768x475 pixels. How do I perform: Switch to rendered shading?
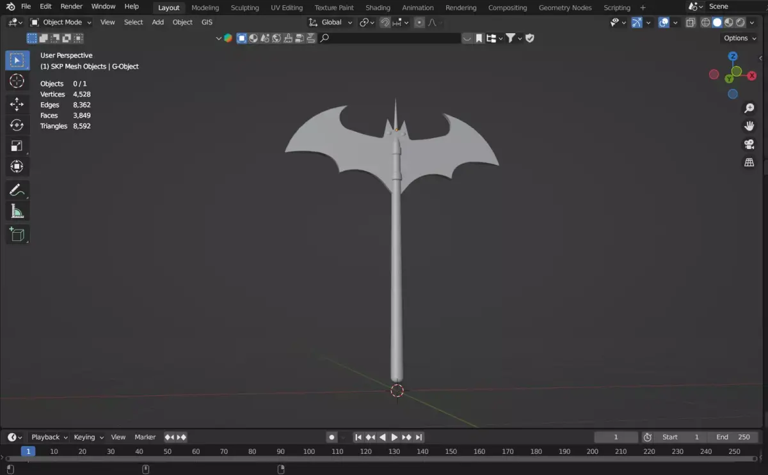coord(740,22)
